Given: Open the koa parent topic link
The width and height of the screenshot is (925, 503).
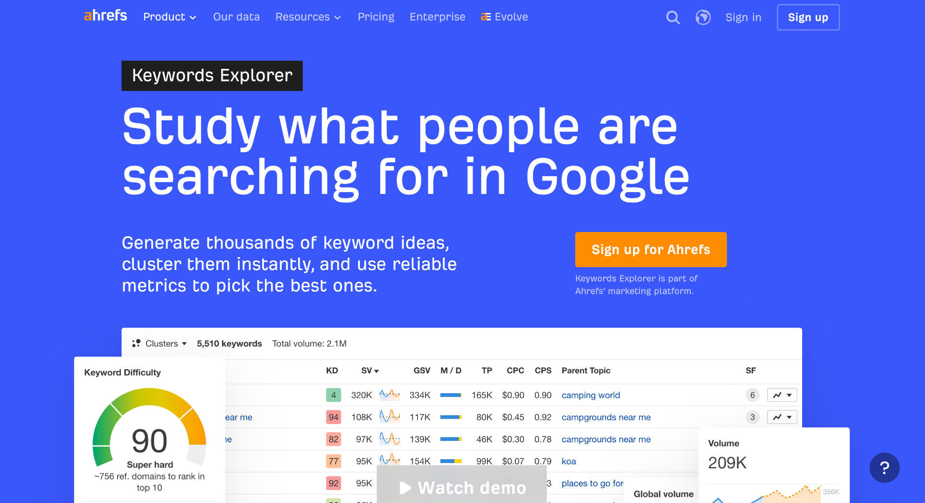Looking at the screenshot, I should 569,461.
